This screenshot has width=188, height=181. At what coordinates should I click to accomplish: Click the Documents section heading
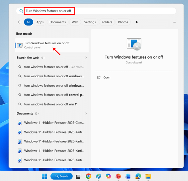(25, 114)
